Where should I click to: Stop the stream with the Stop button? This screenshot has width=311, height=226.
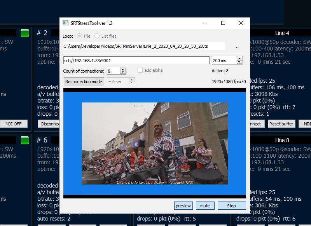231,205
